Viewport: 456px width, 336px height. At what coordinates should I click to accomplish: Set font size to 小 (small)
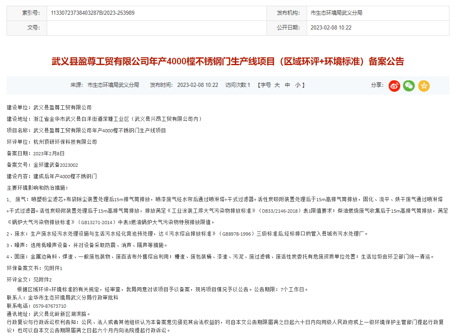[297, 85]
